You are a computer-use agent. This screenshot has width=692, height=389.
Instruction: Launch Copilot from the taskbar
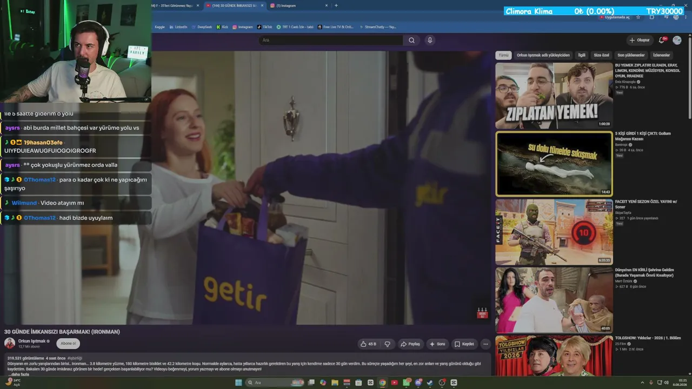coord(323,383)
